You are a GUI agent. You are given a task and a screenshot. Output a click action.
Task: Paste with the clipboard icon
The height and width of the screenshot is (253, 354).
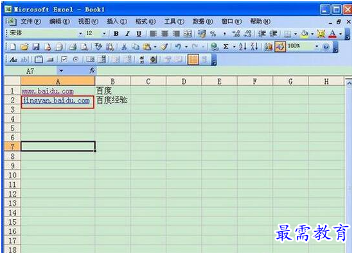point(147,47)
